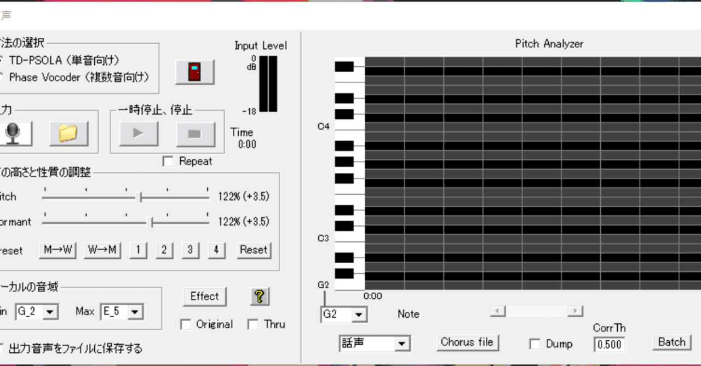
Task: Click the scrollbar right arrow under Pitch Analyzer
Action: [574, 311]
